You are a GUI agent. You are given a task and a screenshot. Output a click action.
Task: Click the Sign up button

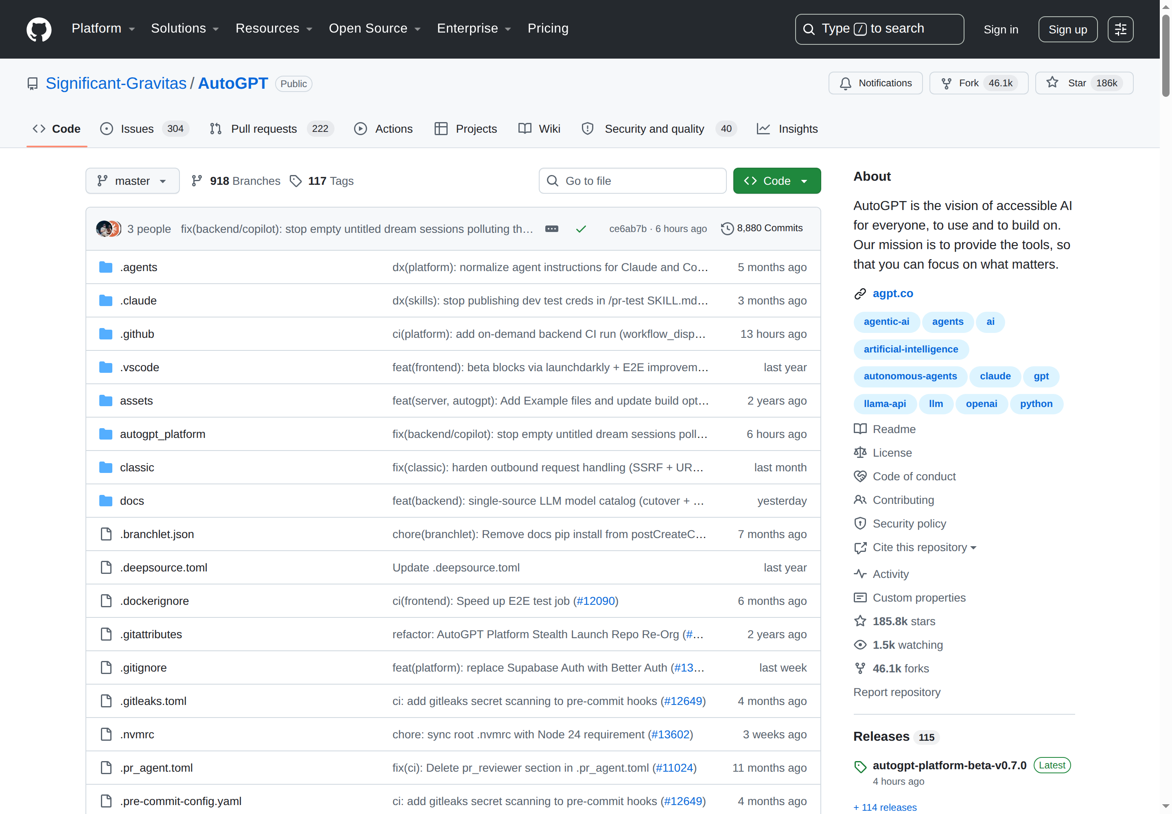[x=1067, y=30]
